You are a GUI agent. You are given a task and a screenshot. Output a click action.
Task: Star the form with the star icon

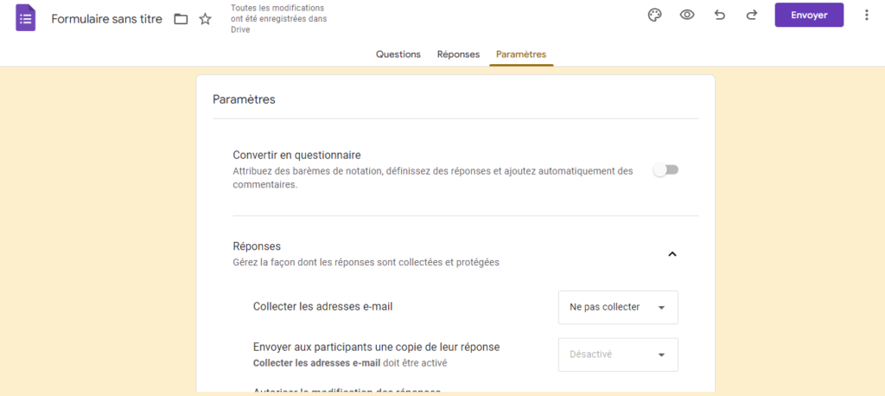pos(205,19)
